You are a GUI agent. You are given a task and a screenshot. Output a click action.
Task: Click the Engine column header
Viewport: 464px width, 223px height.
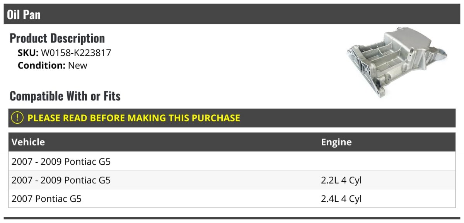[x=336, y=142]
